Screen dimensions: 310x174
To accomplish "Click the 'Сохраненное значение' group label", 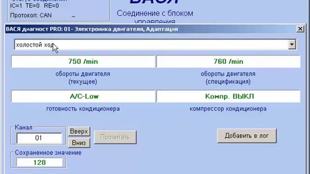I will click(x=48, y=153).
